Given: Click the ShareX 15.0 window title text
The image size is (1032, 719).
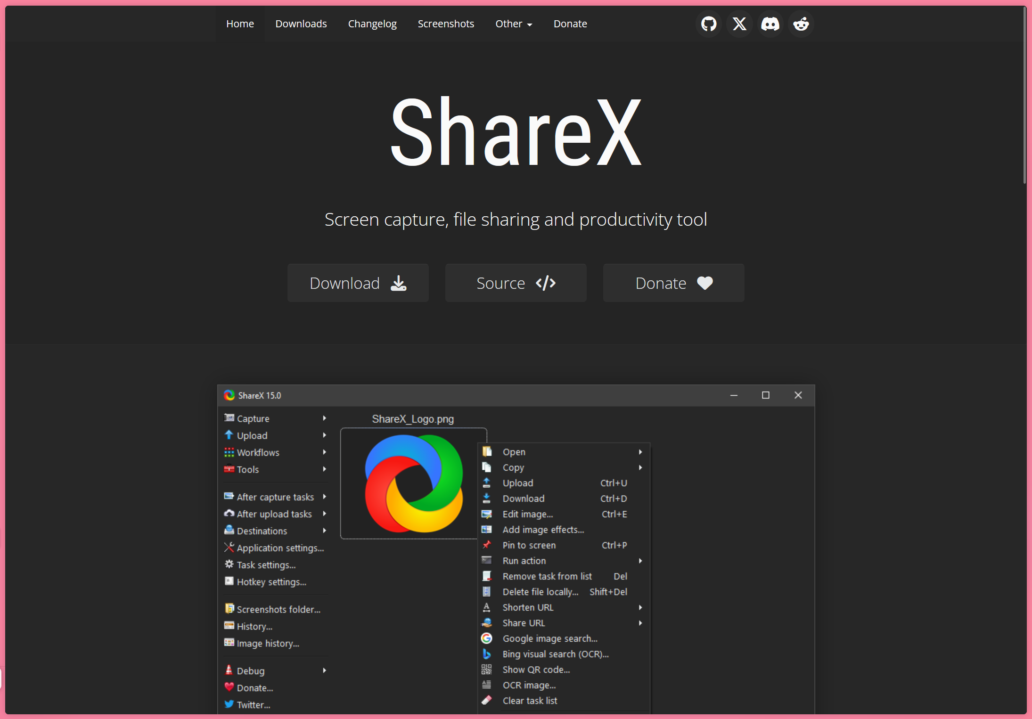Looking at the screenshot, I should point(260,395).
